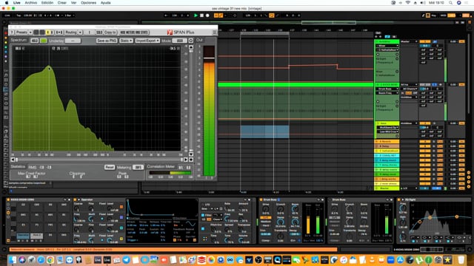
Task: Click the Spotlight search icon in macOS menu bar
Action: [450, 3]
